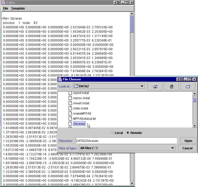Screen dimensions: 198x187
Task: Select the inwall.indat file
Action: point(81,103)
